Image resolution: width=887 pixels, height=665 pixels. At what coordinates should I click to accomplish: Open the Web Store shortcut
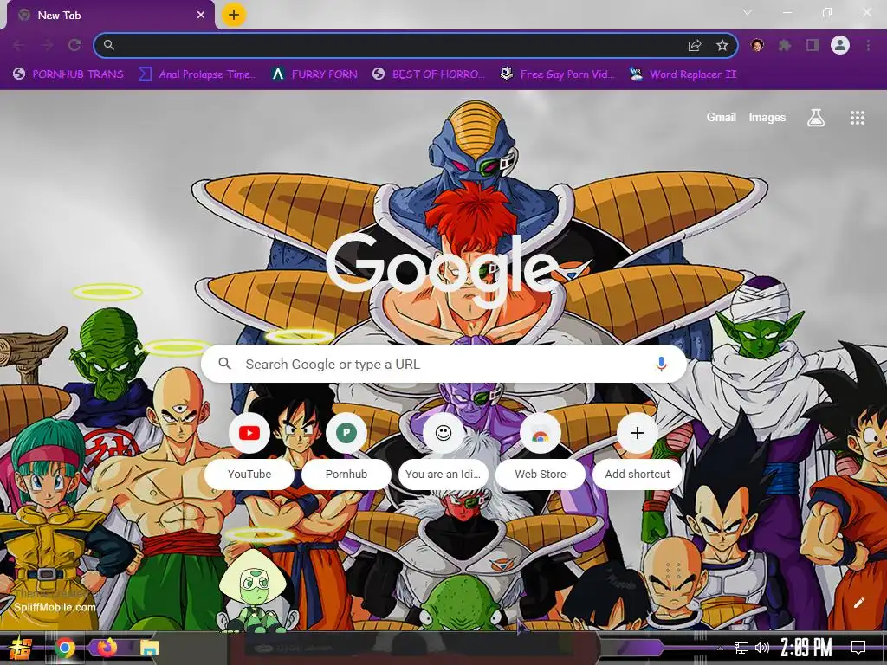click(x=541, y=450)
